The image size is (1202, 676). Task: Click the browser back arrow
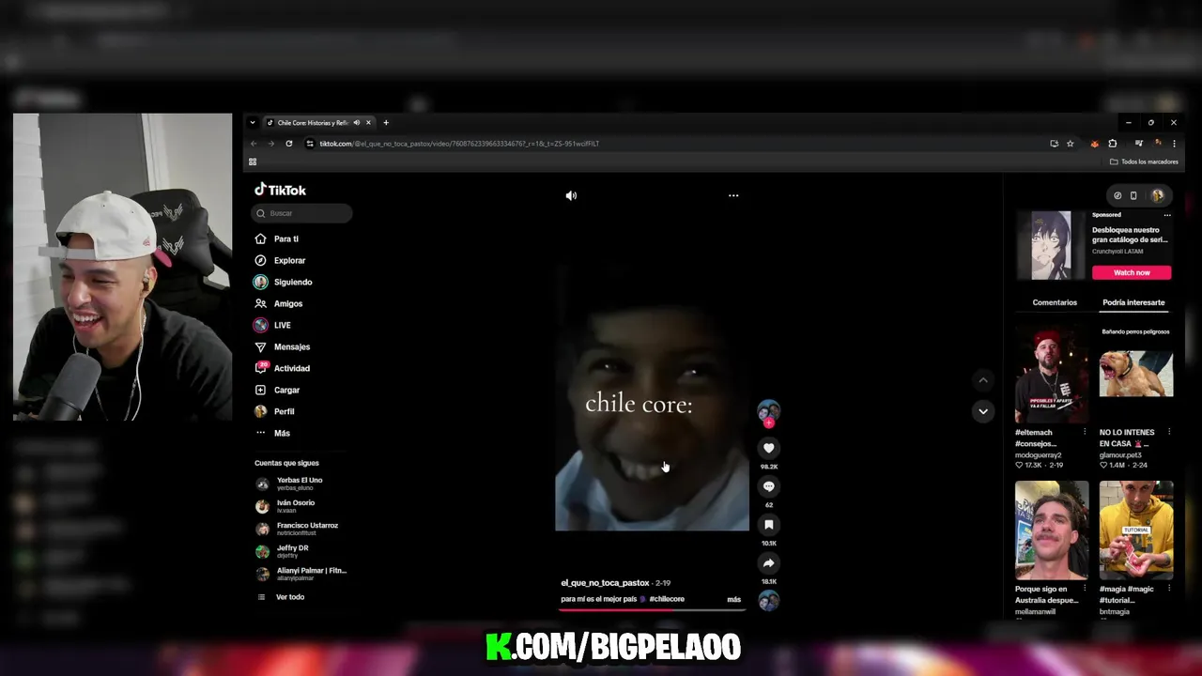point(254,144)
